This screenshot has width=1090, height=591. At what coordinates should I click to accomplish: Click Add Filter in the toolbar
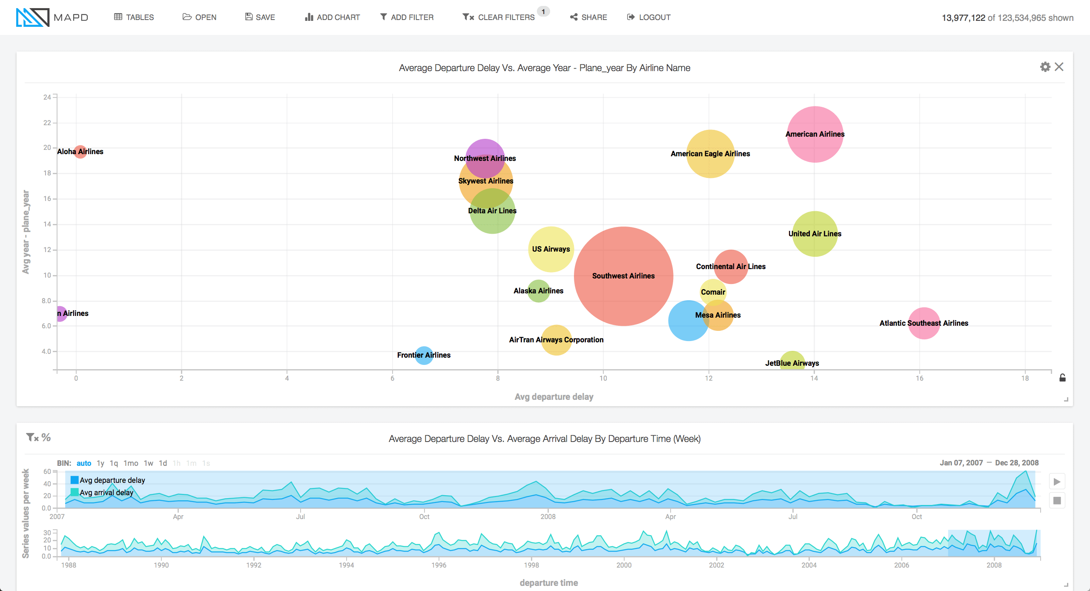point(407,17)
